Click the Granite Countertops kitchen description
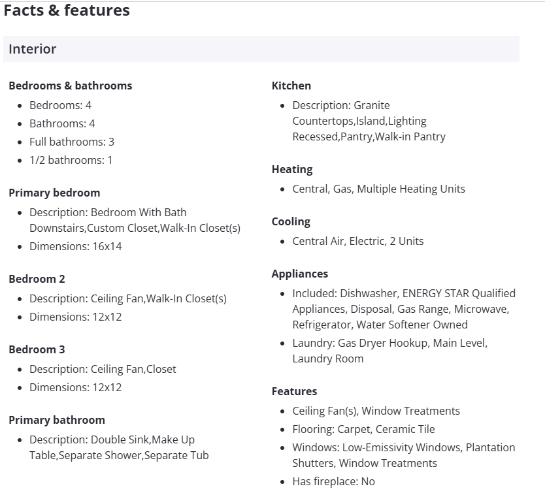545x495 pixels. [x=369, y=121]
